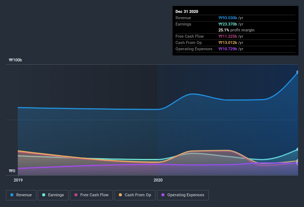Click the Operating Expenses endpoint marker
304x207 pixels.
pyautogui.click(x=298, y=163)
